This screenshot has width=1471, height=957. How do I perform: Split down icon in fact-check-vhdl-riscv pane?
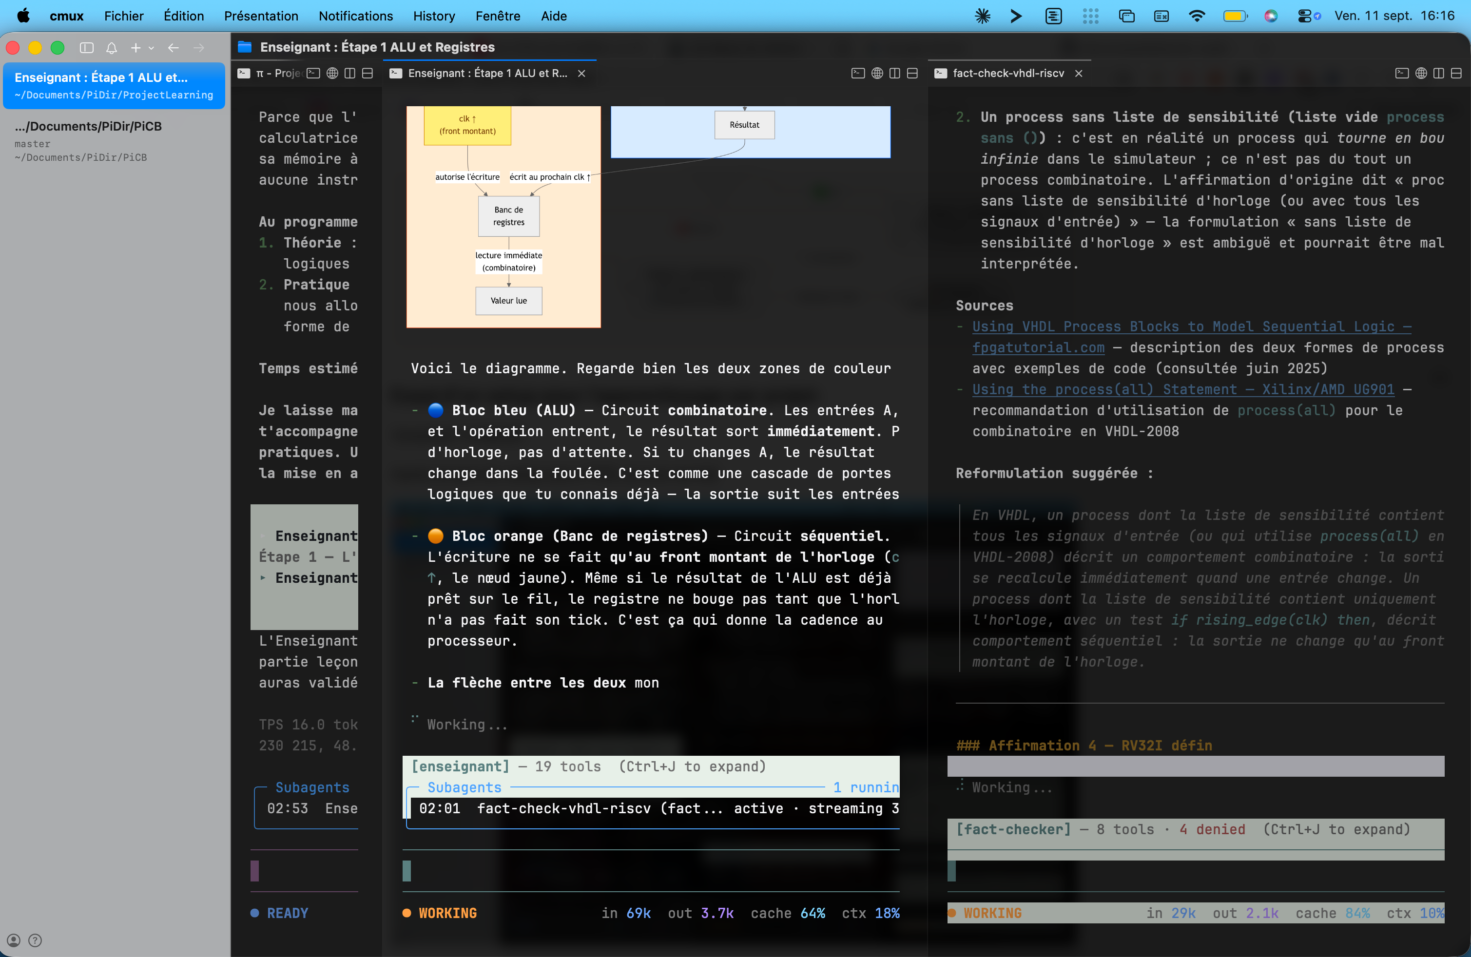pyautogui.click(x=1456, y=73)
